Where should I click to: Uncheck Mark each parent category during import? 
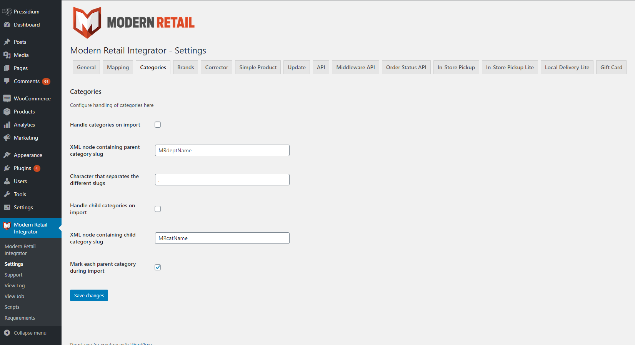(x=158, y=267)
